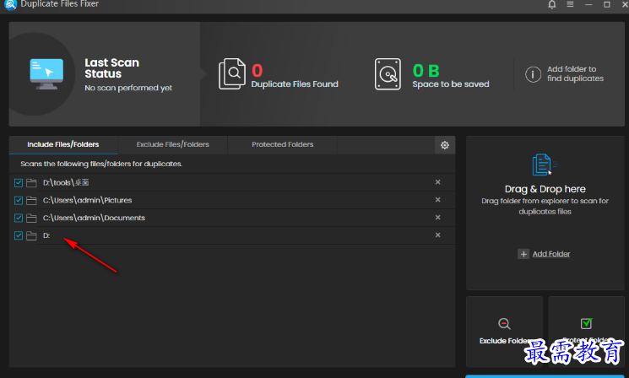Click the plus icon next to Add Folder

[x=523, y=254]
